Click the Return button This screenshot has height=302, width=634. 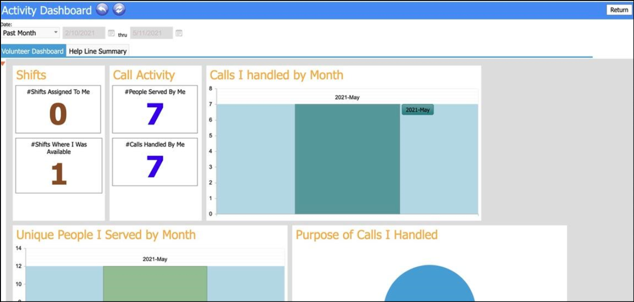click(x=619, y=9)
